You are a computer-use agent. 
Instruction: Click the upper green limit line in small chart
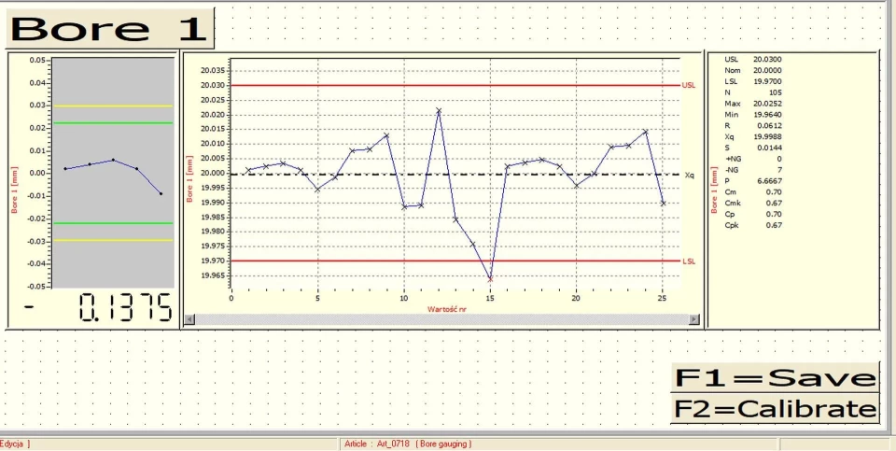112,122
